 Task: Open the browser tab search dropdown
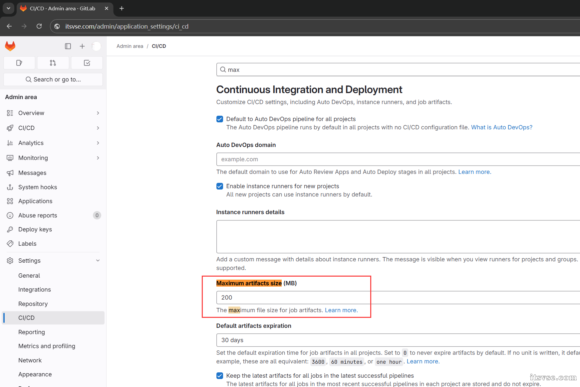click(x=8, y=8)
